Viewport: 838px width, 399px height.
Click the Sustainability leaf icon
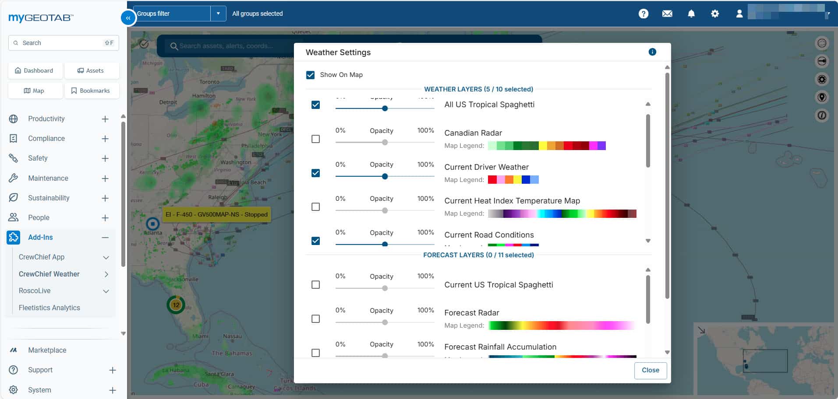[14, 198]
